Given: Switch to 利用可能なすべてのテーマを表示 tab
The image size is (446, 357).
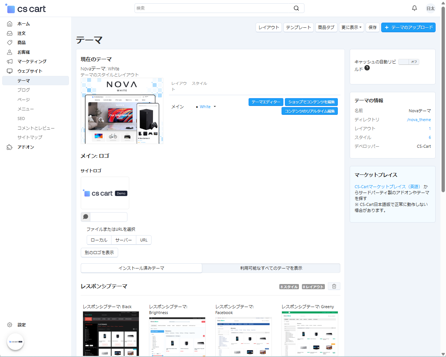Looking at the screenshot, I should (271, 268).
